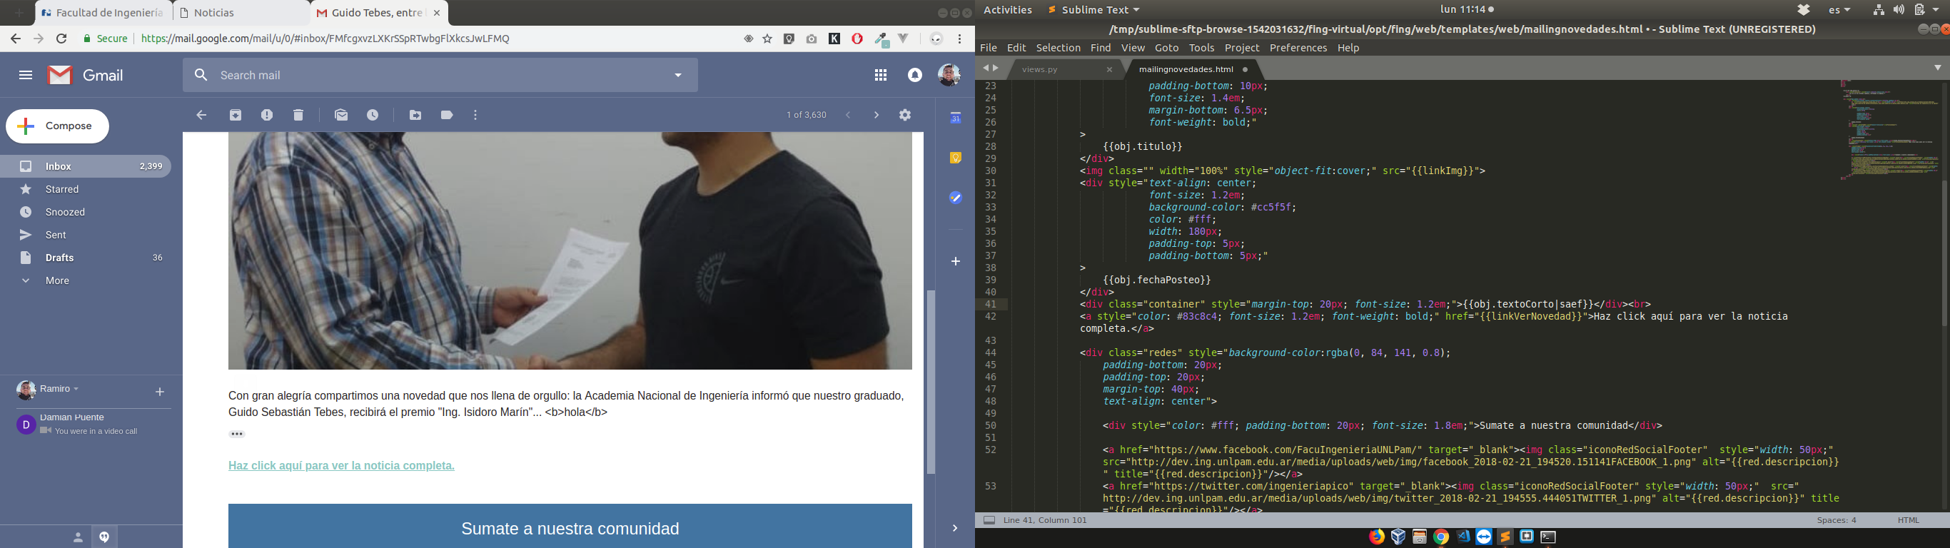Open the Preferences menu in Sublime
Screen dimensions: 1950x548
[1298, 48]
